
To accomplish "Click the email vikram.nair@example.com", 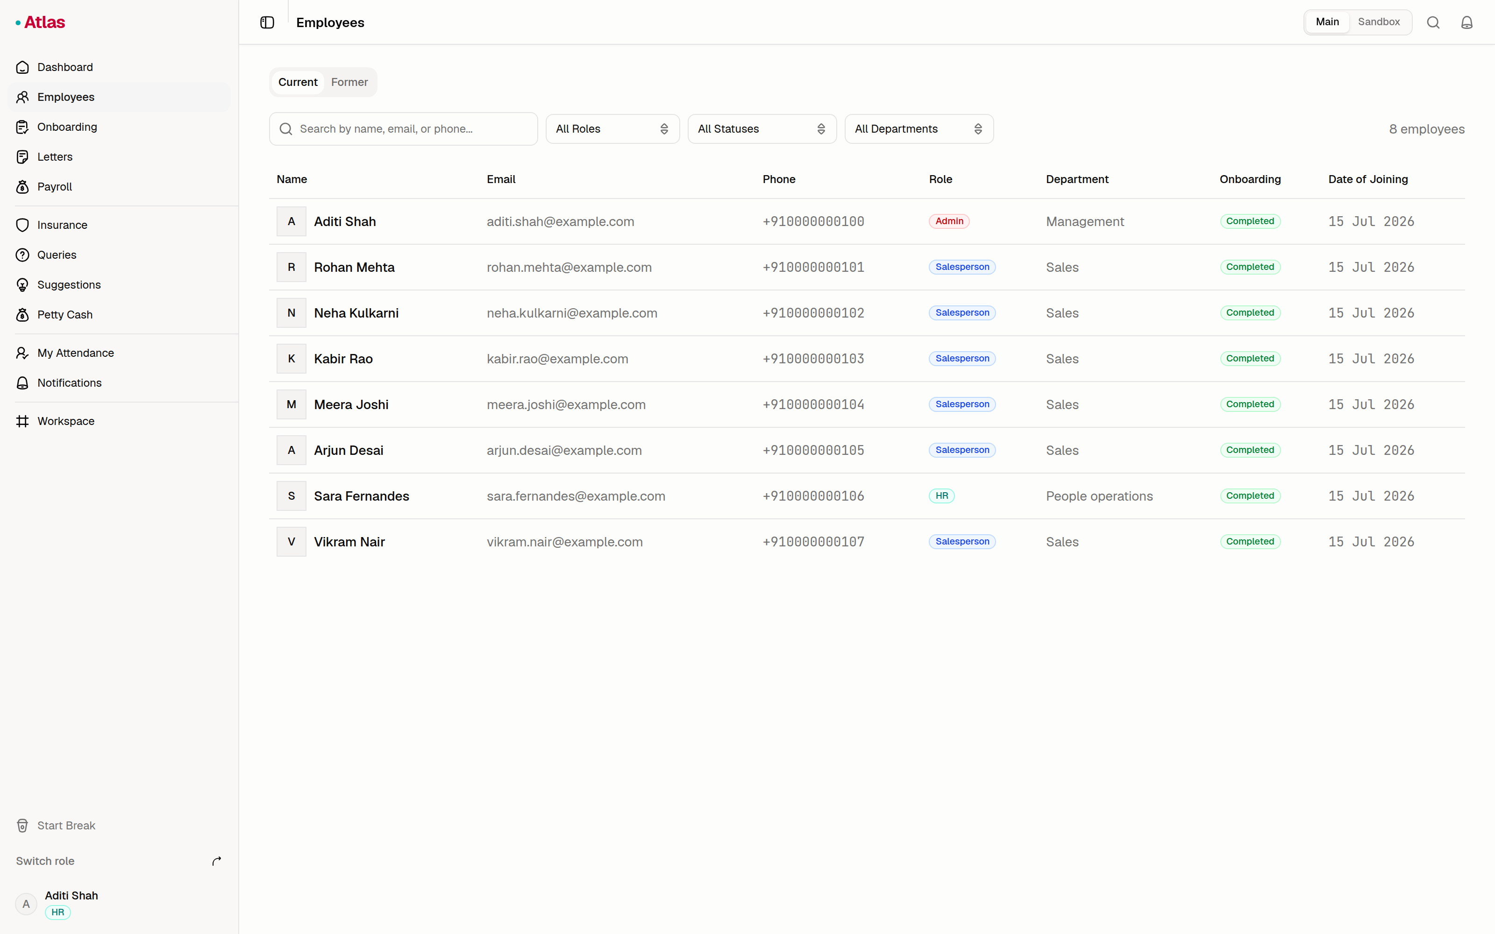I will [565, 542].
